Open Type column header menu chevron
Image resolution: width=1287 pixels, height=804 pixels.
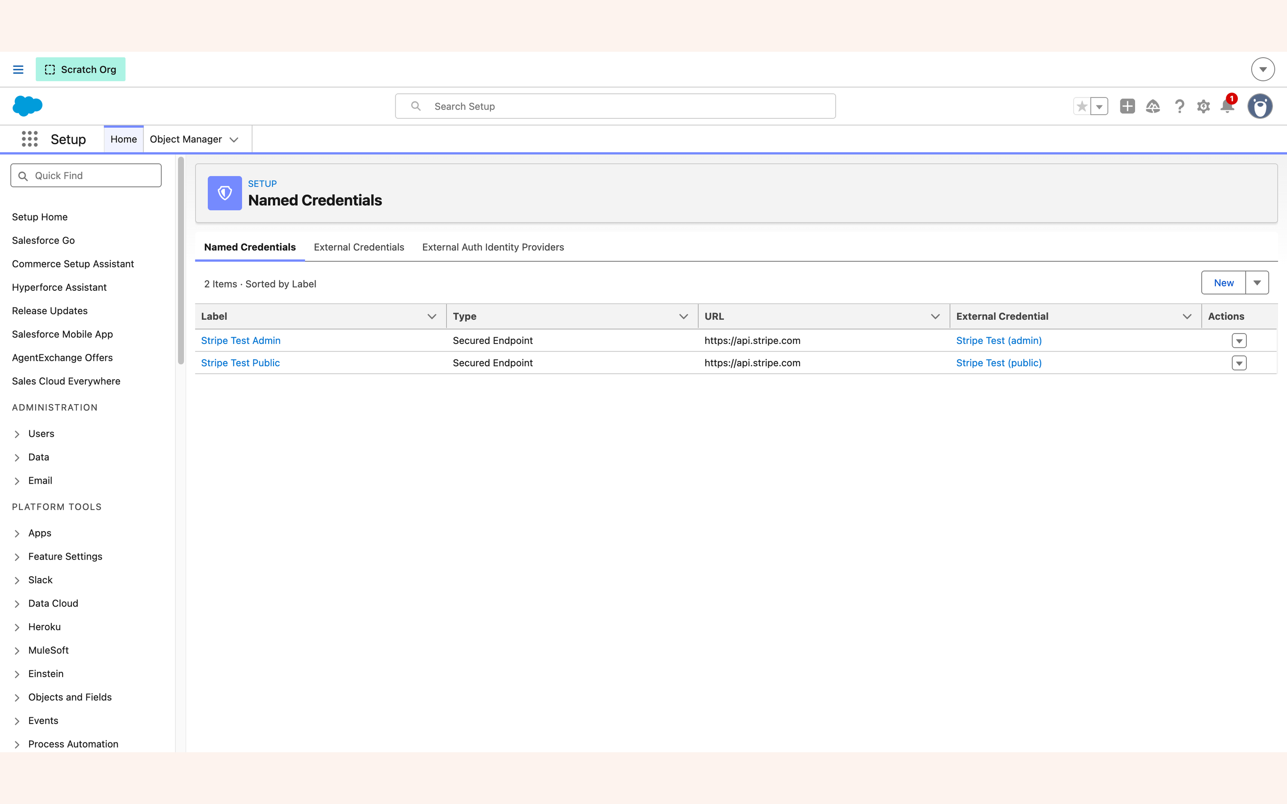pos(683,316)
